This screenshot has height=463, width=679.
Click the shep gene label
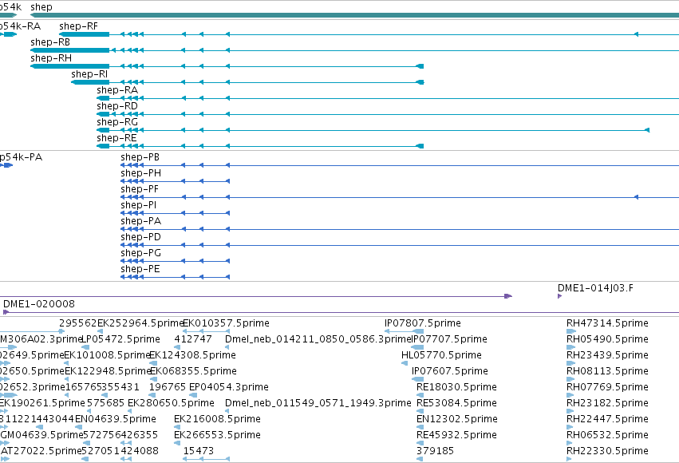click(41, 7)
